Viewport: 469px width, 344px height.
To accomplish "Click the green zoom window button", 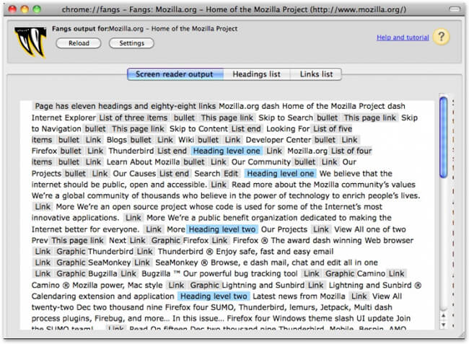I will coord(37,9).
